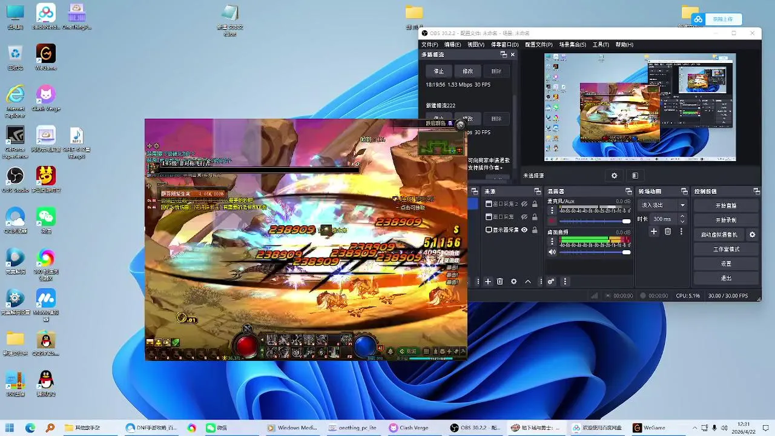Open 文件(F) menu in OBS
This screenshot has width=775, height=436.
[x=430, y=45]
